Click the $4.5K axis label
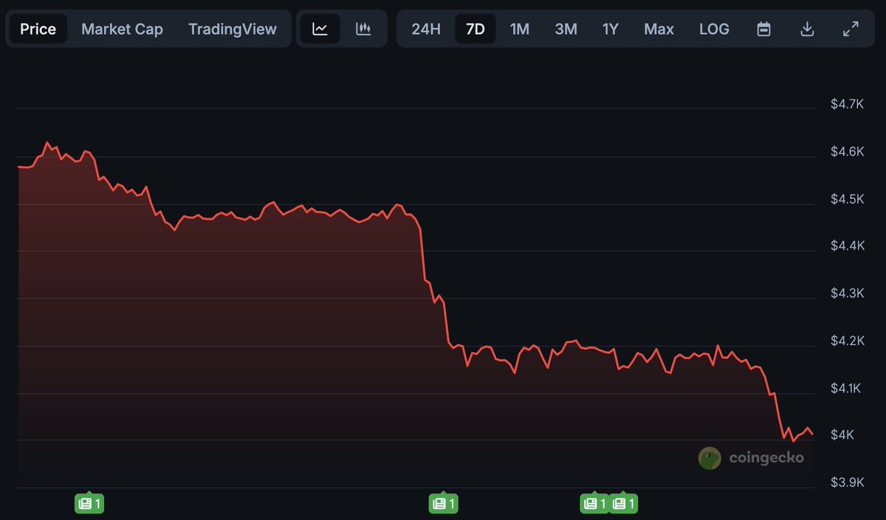Viewport: 886px width, 520px height. click(846, 200)
